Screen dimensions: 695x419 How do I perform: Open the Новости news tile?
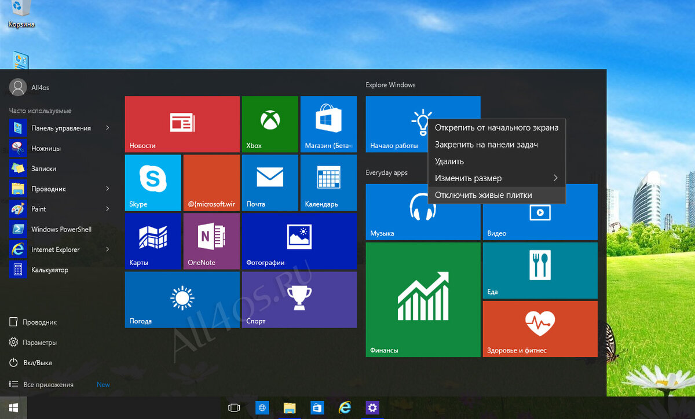point(182,124)
